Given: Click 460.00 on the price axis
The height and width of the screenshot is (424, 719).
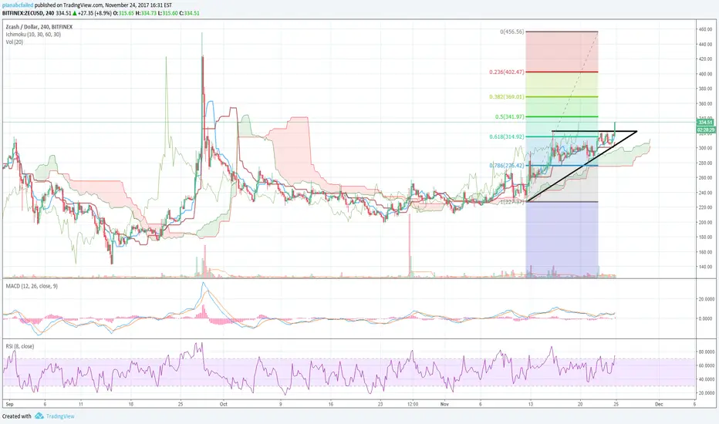Looking at the screenshot, I should (x=705, y=29).
